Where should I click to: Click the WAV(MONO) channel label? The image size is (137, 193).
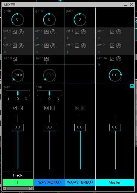[49, 182]
